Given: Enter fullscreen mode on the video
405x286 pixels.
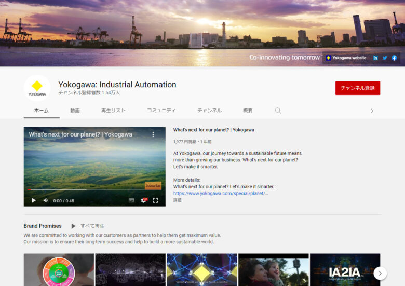Looking at the screenshot, I should [x=155, y=200].
